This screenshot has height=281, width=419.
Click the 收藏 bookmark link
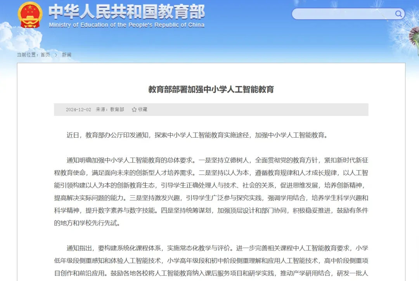tap(143, 109)
